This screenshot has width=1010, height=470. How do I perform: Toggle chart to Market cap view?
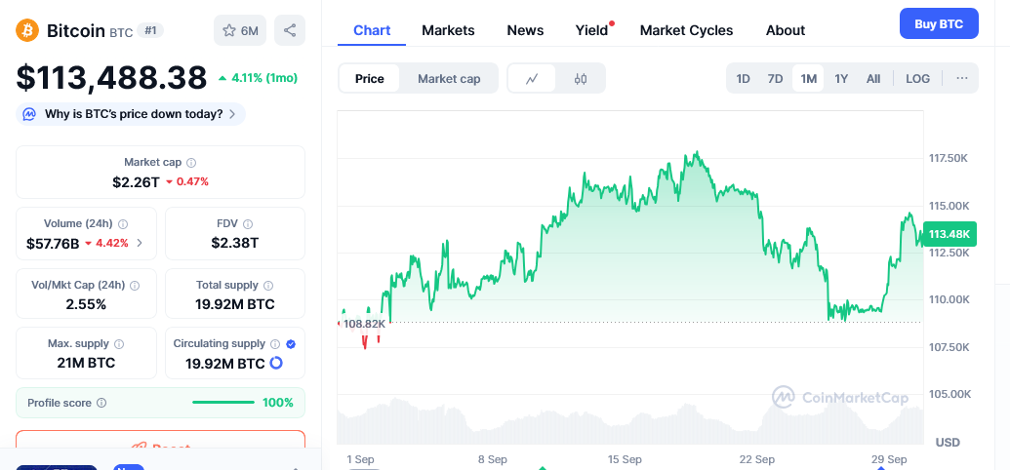pos(449,79)
